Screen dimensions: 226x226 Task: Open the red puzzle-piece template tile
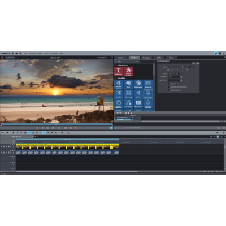pyautogui.click(x=129, y=71)
